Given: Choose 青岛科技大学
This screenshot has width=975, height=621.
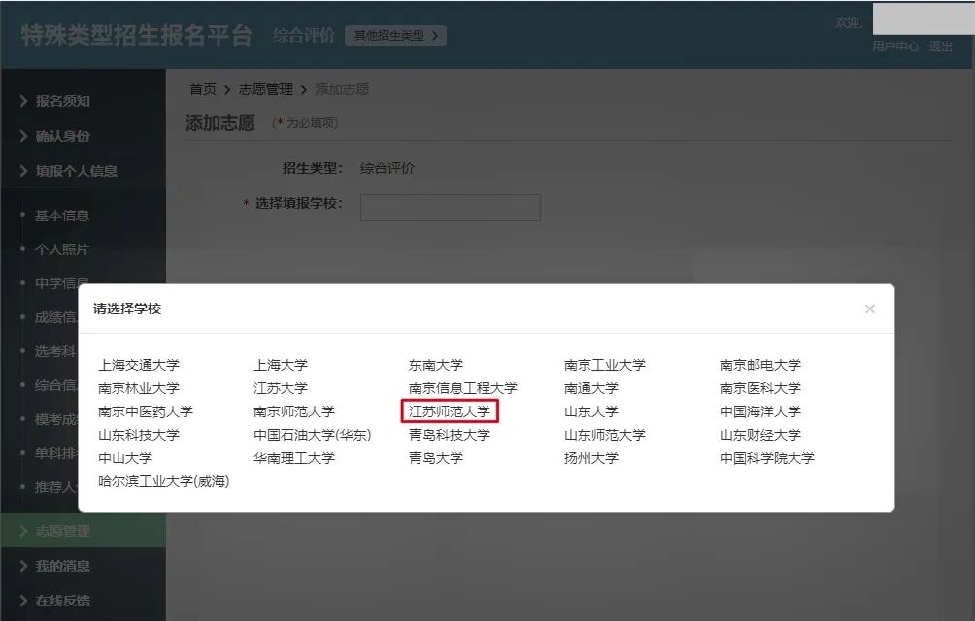Looking at the screenshot, I should pos(450,435).
